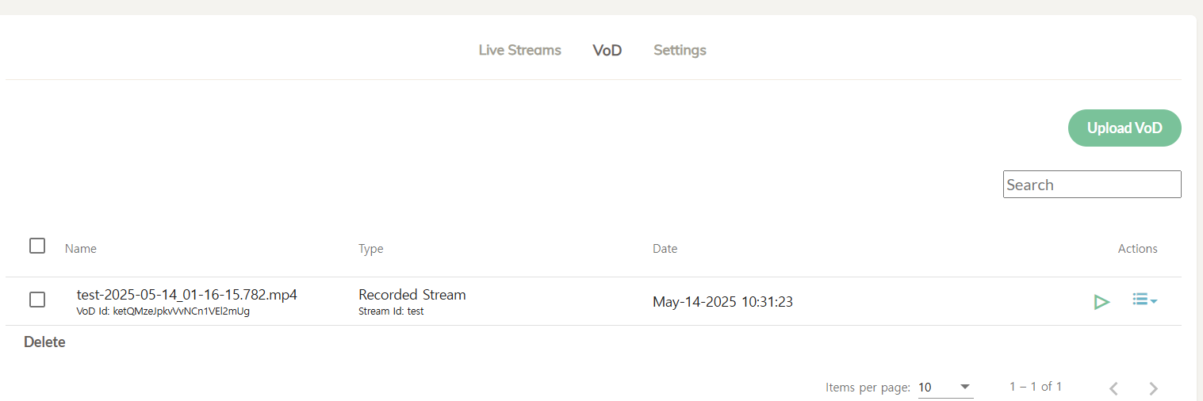Open the actions list menu for the VoD
1203x401 pixels.
1144,300
